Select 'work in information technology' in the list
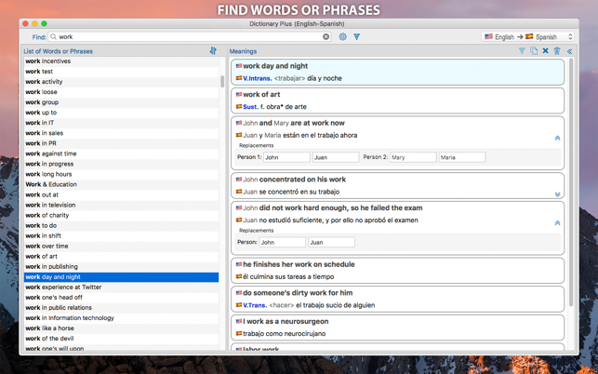 coord(121,318)
